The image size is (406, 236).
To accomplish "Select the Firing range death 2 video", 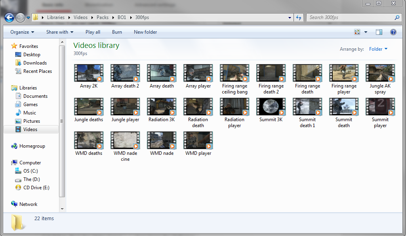I will 271,80.
